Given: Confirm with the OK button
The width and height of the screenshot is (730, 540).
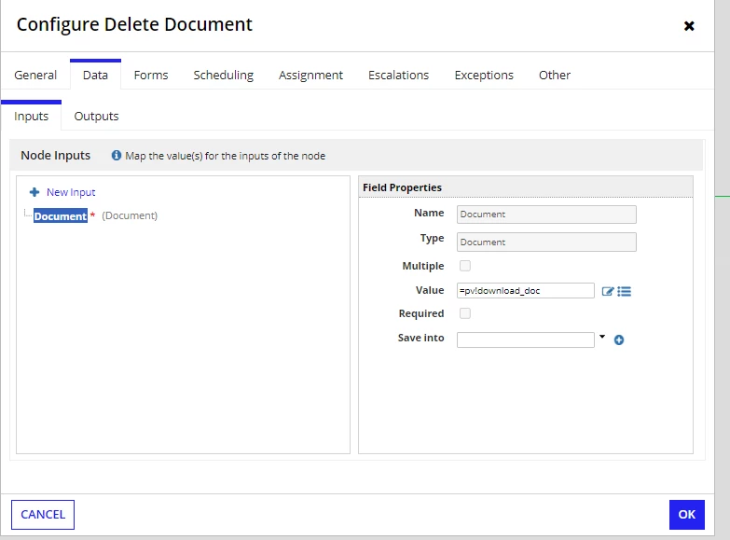Looking at the screenshot, I should click(x=687, y=515).
